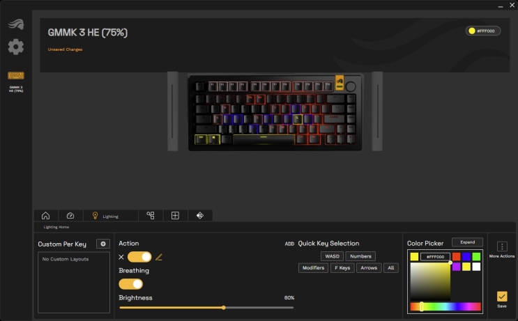This screenshot has width=518, height=321.
Task: Expand the Color Picker panel
Action: pos(467,242)
